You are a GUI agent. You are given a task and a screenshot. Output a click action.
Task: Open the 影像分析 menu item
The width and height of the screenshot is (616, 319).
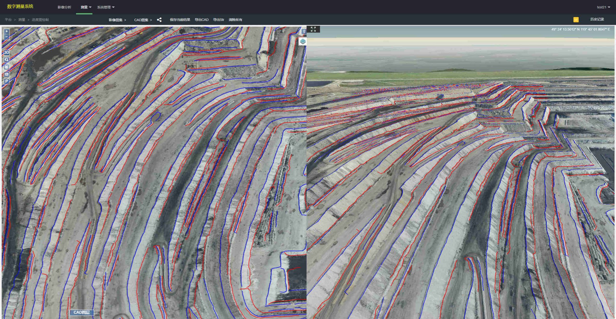point(64,7)
